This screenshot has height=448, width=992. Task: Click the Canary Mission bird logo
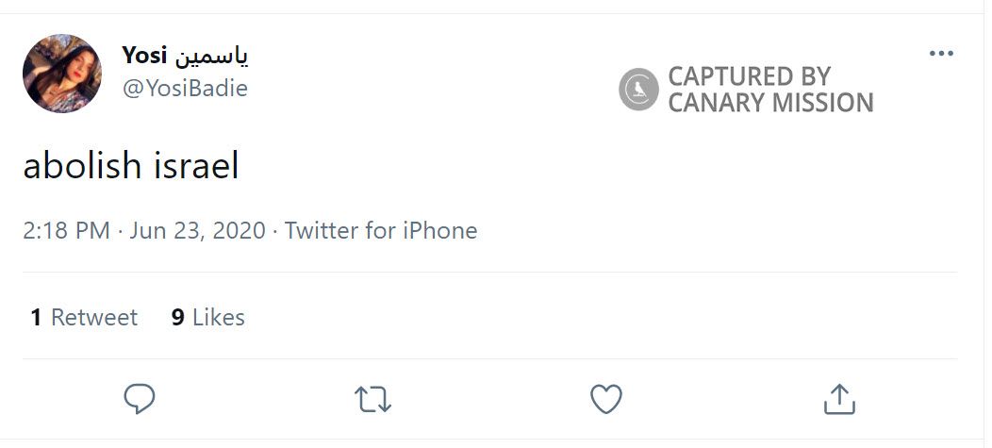click(x=638, y=90)
